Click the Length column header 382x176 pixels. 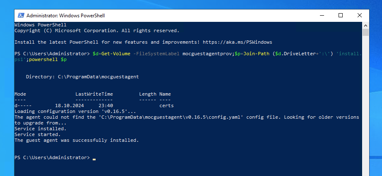click(148, 94)
